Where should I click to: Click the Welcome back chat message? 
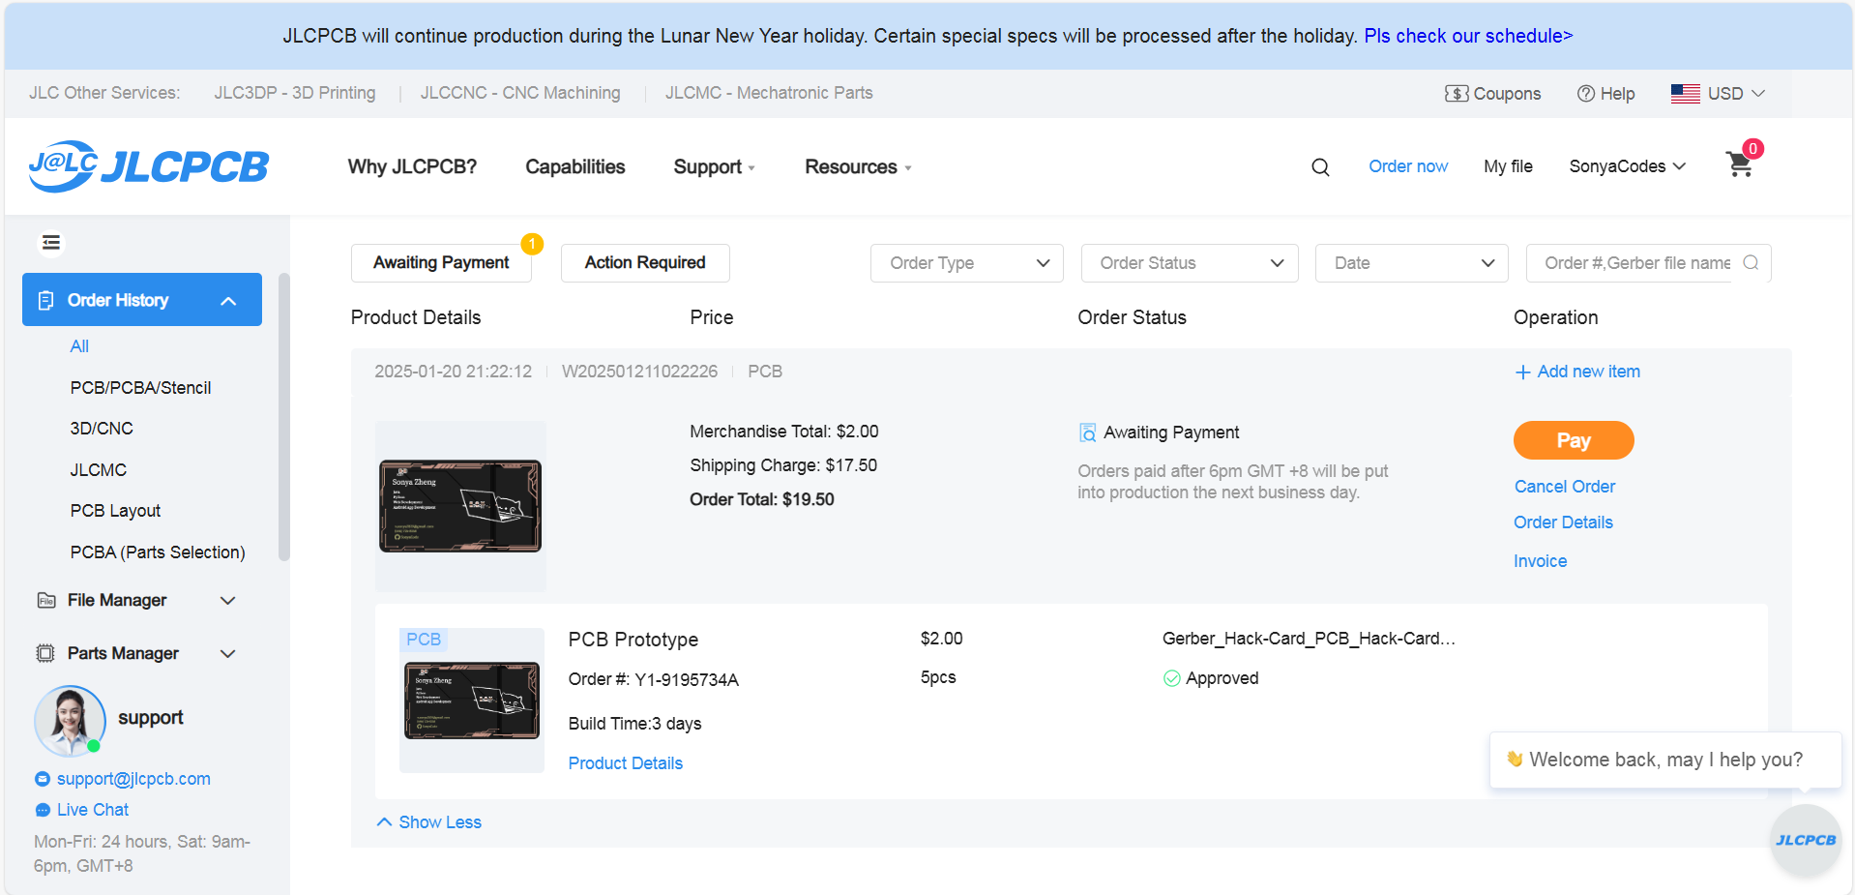click(x=1665, y=760)
